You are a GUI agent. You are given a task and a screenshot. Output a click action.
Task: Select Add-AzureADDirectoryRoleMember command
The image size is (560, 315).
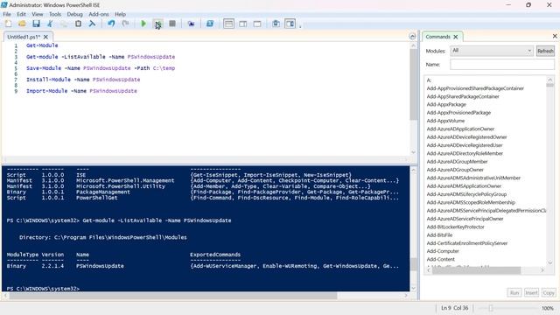(465, 153)
